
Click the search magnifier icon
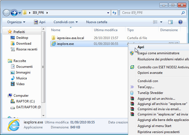pos(183,13)
